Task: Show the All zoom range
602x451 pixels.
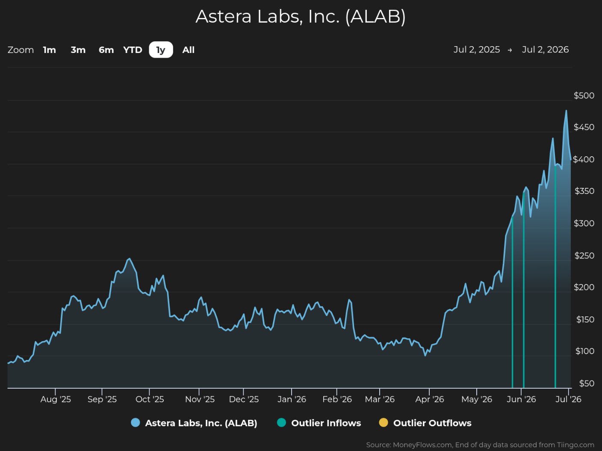Action: pyautogui.click(x=189, y=50)
